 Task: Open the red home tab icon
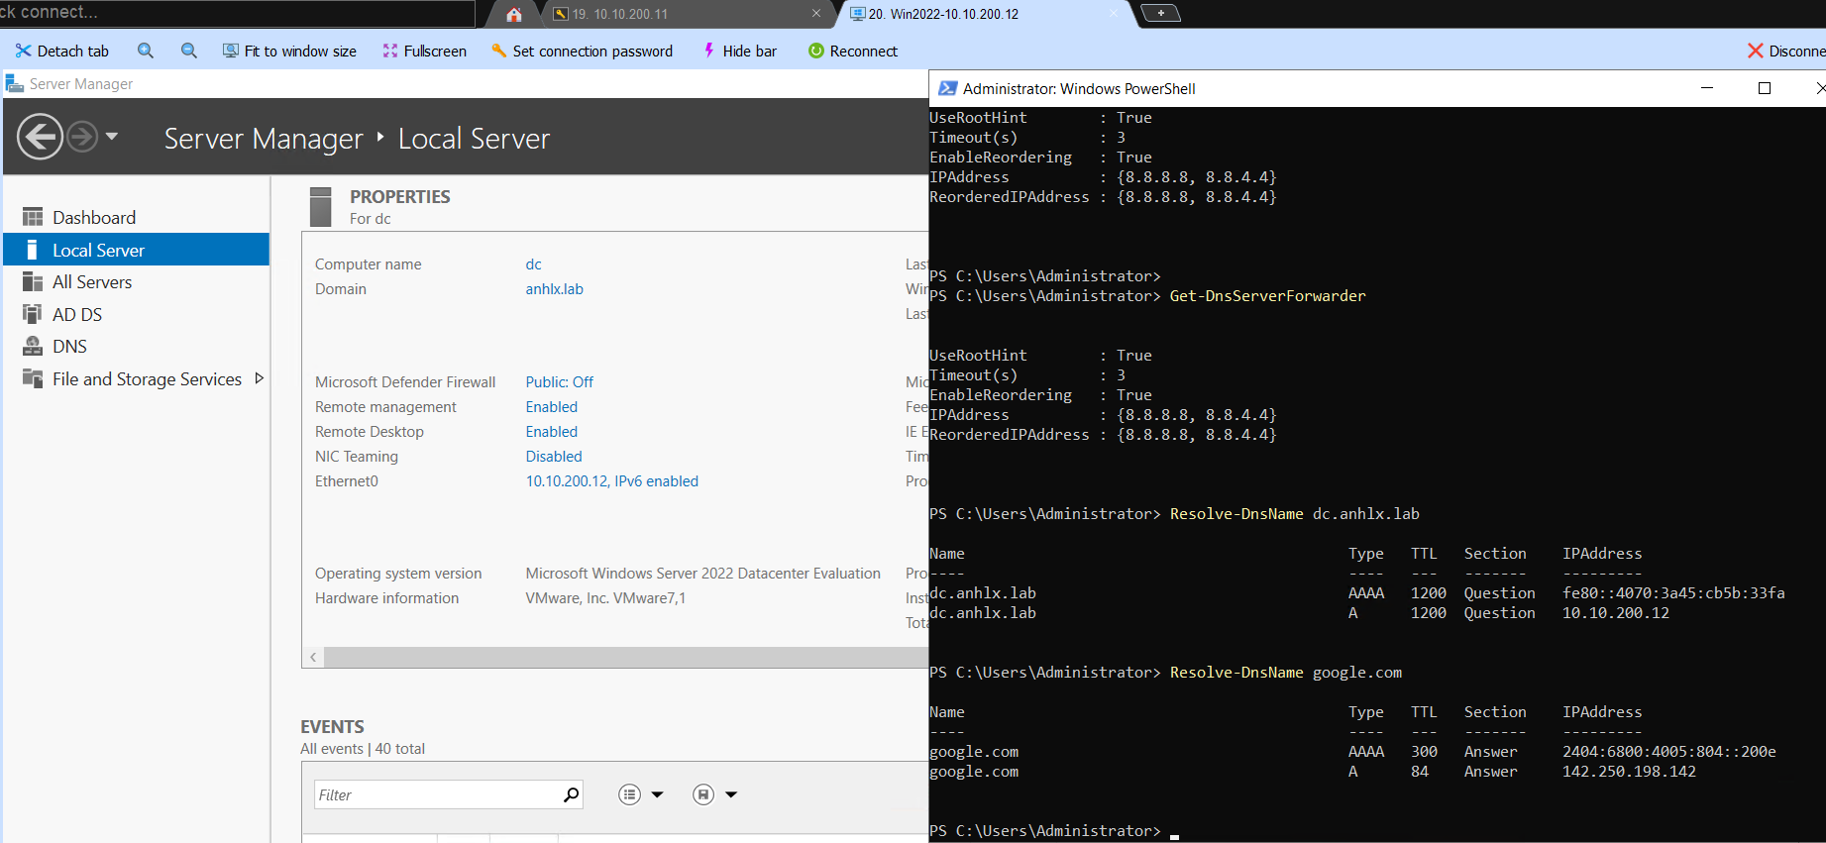click(x=513, y=14)
